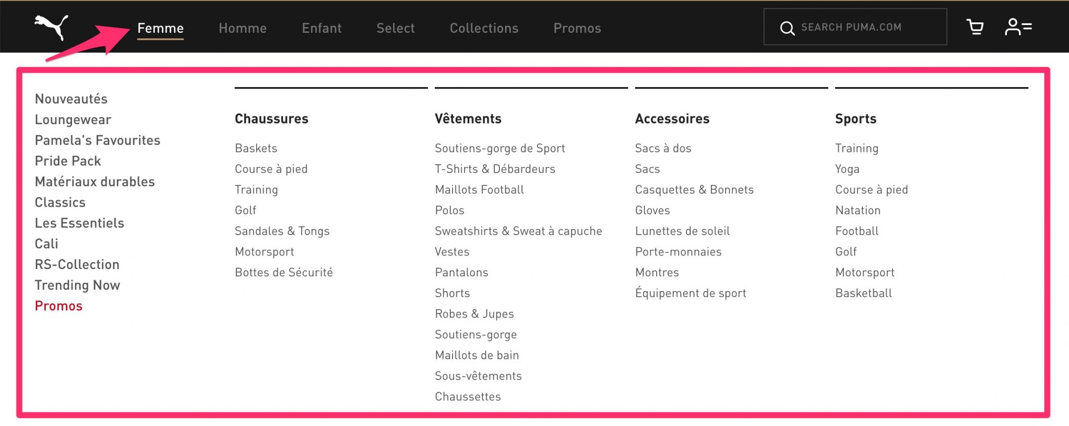Open the shopping cart icon
Screen dimensions: 1069x426
point(976,27)
